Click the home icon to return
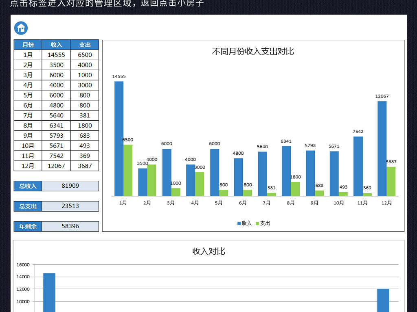This screenshot has height=312, width=417. 21,28
